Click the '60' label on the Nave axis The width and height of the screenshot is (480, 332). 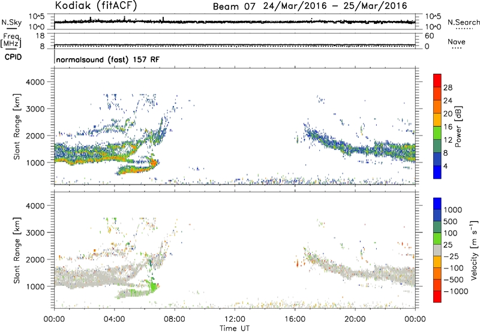tap(429, 36)
